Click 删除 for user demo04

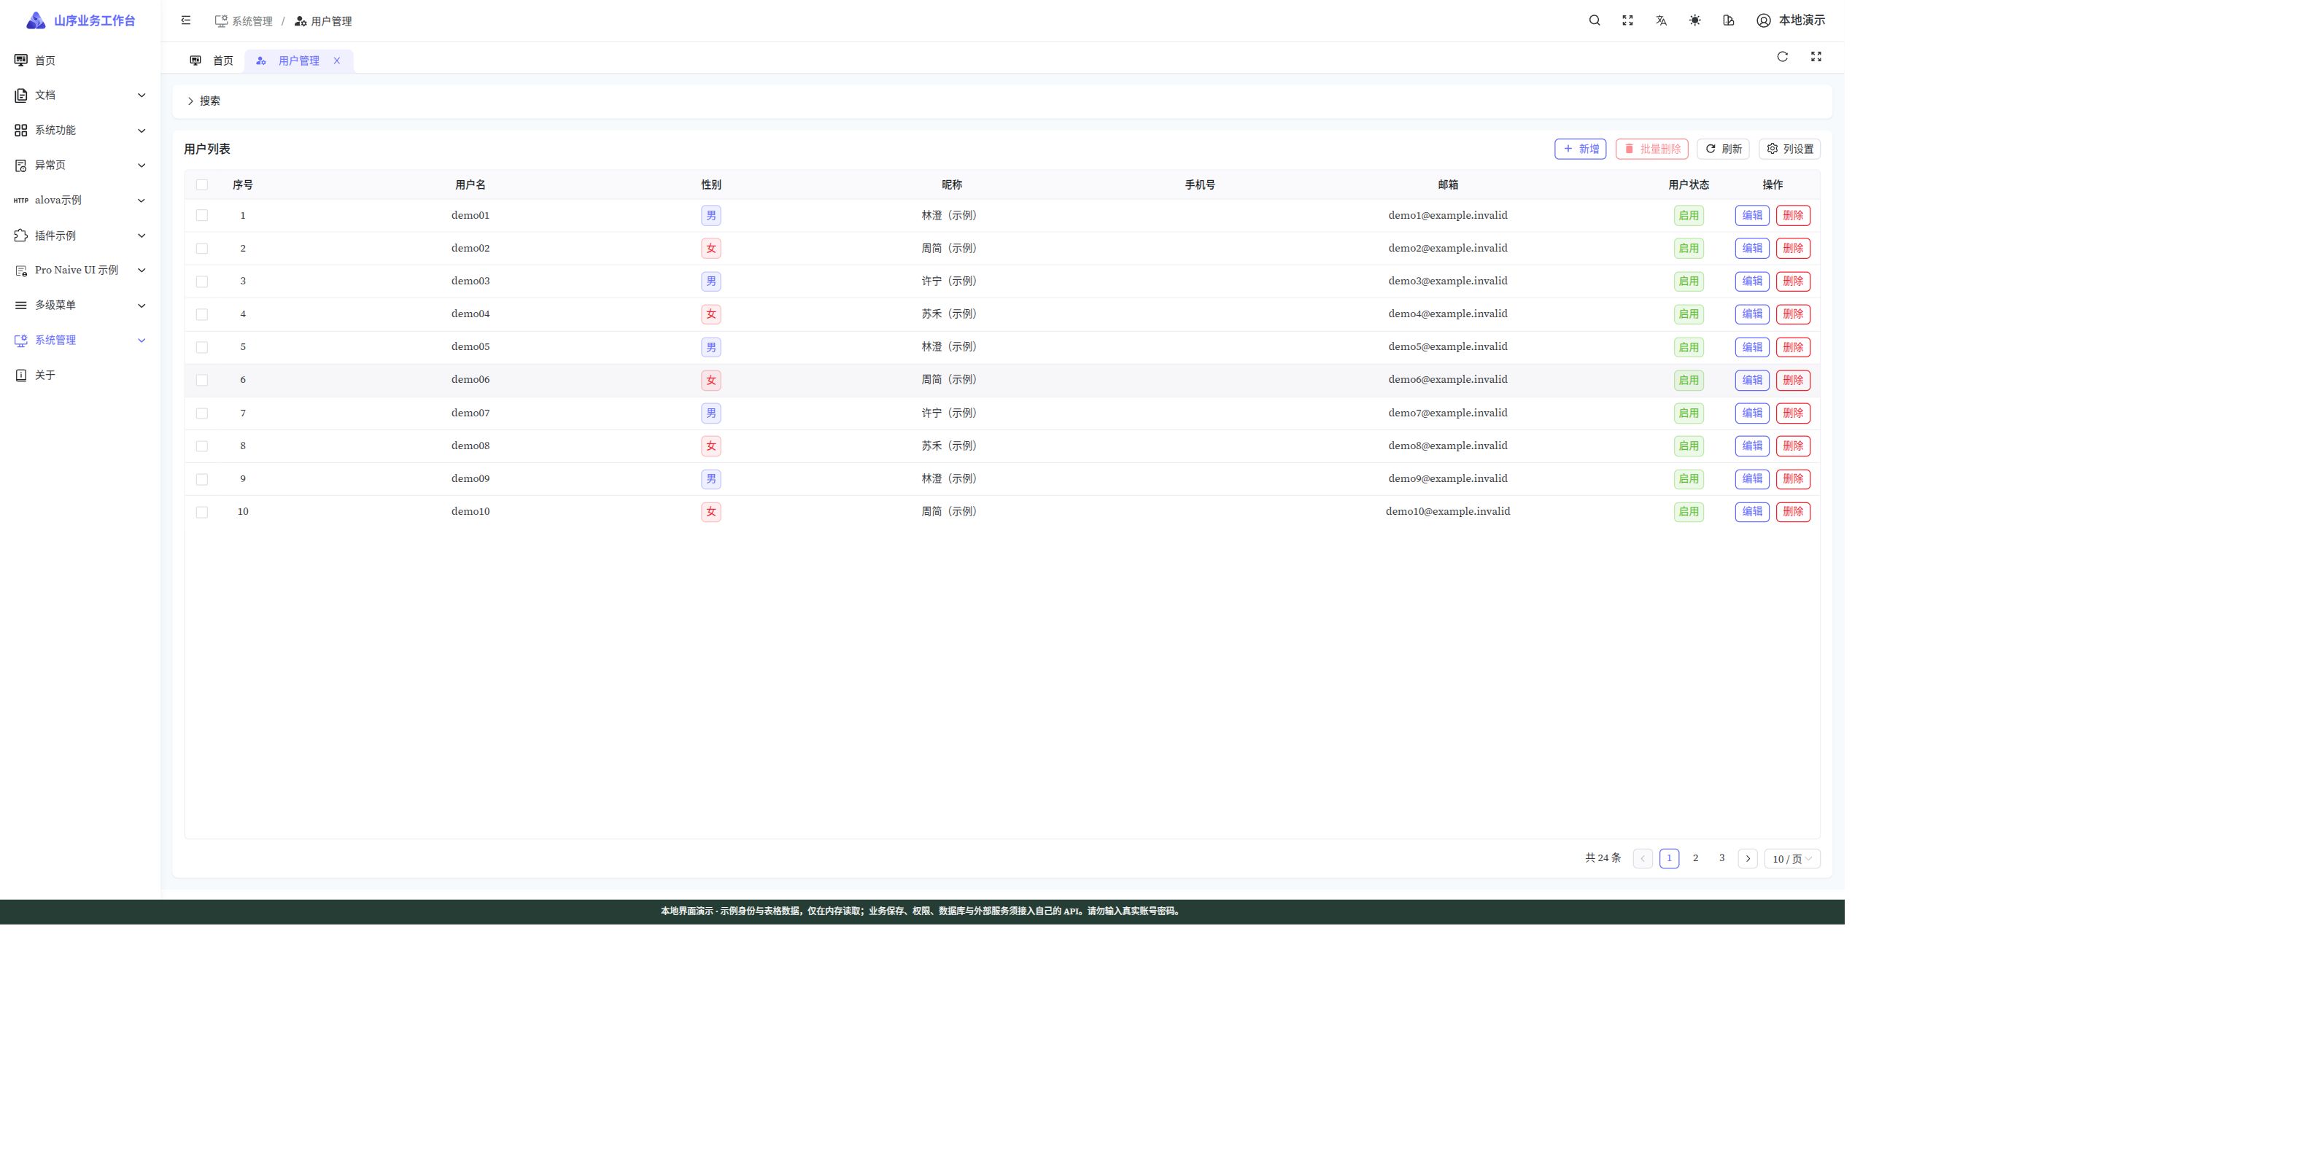click(1793, 314)
